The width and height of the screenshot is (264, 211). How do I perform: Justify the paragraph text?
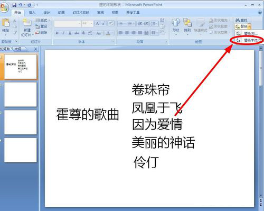point(140,33)
